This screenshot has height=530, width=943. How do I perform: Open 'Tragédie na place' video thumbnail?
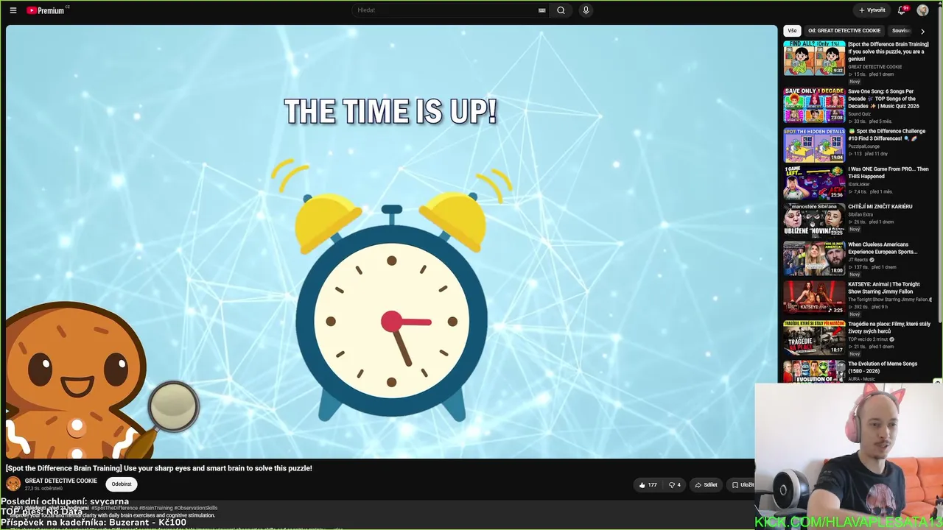pyautogui.click(x=814, y=337)
